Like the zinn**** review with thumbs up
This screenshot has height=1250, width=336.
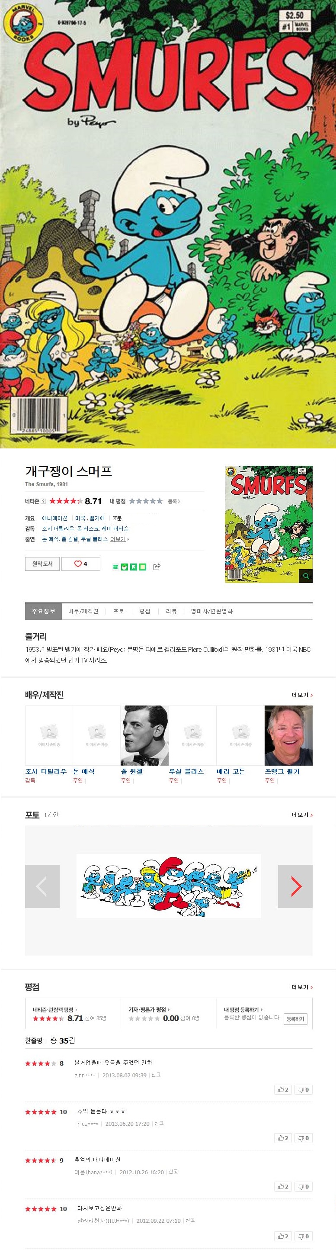coord(283,1089)
